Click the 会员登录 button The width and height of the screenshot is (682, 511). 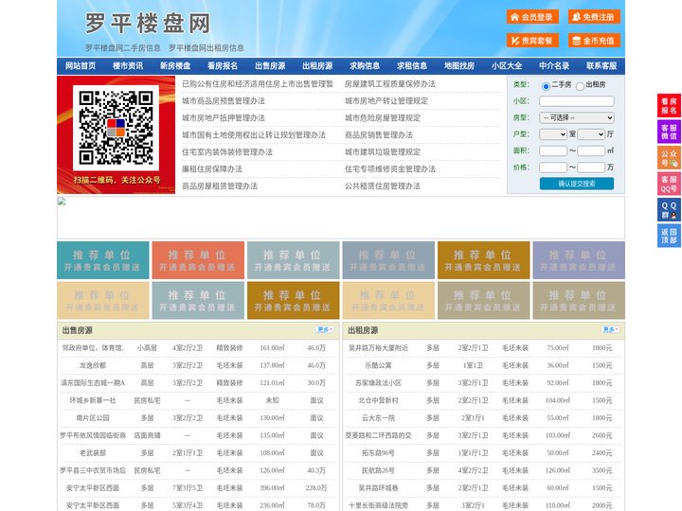532,17
